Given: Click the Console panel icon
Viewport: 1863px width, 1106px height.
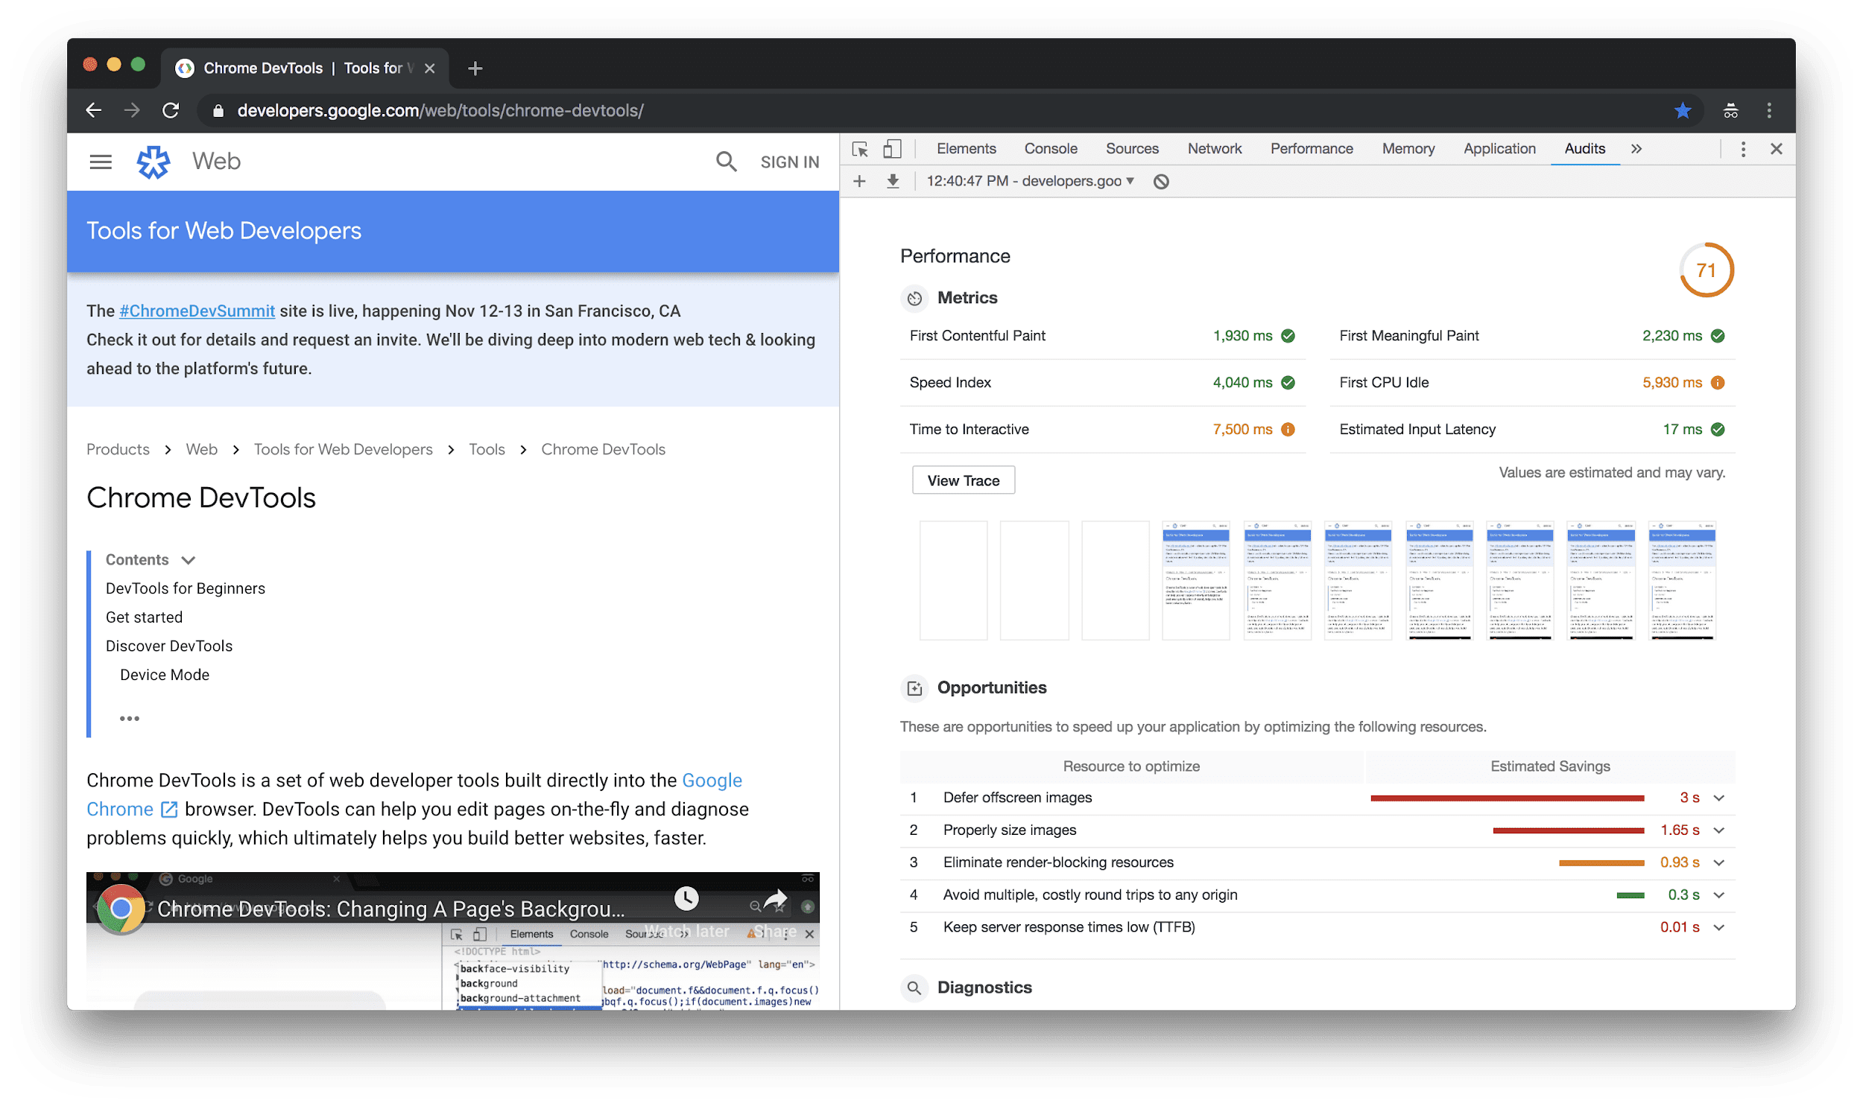Looking at the screenshot, I should coord(1050,147).
